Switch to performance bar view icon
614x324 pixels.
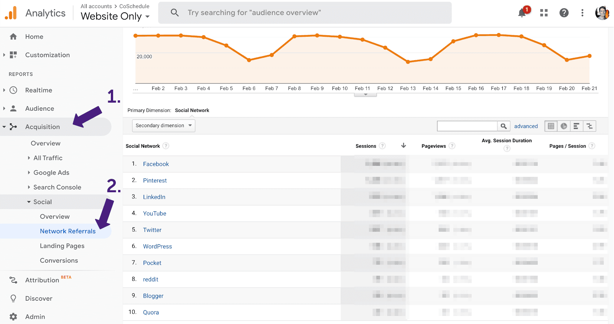[576, 126]
